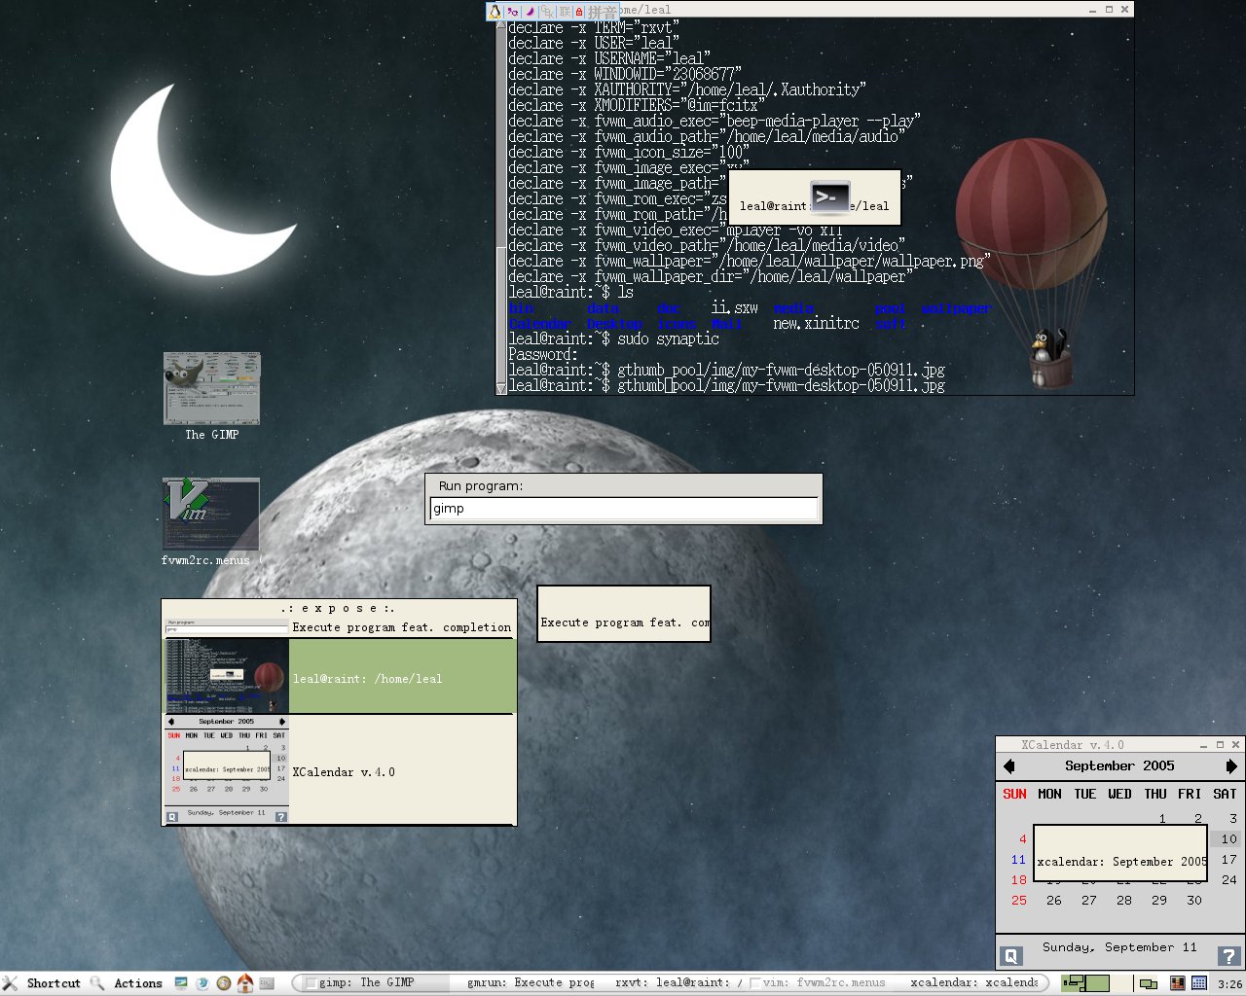Select day 11 in XCalendar

pyautogui.click(x=1018, y=860)
